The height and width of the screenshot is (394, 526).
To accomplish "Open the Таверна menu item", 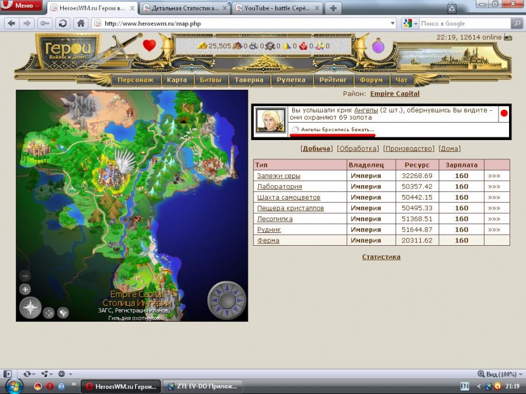I will (249, 80).
